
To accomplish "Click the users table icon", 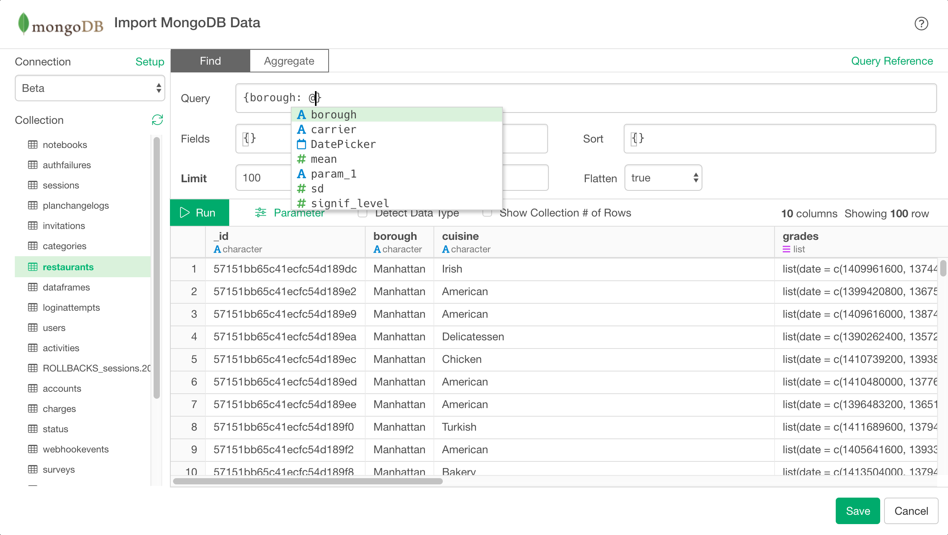I will [x=33, y=327].
